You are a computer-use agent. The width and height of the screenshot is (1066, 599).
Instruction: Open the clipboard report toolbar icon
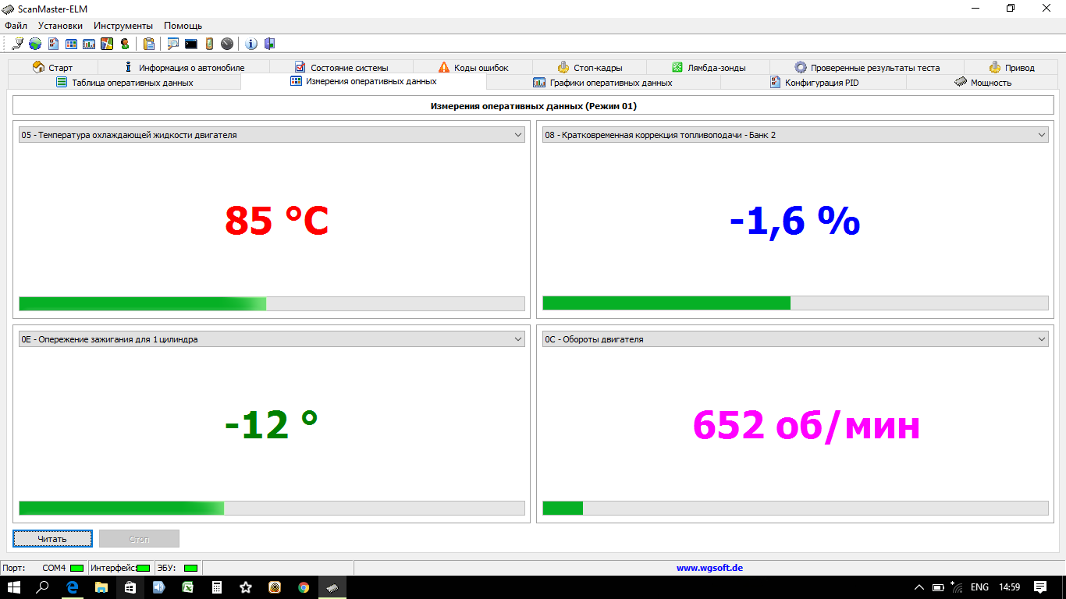[148, 44]
